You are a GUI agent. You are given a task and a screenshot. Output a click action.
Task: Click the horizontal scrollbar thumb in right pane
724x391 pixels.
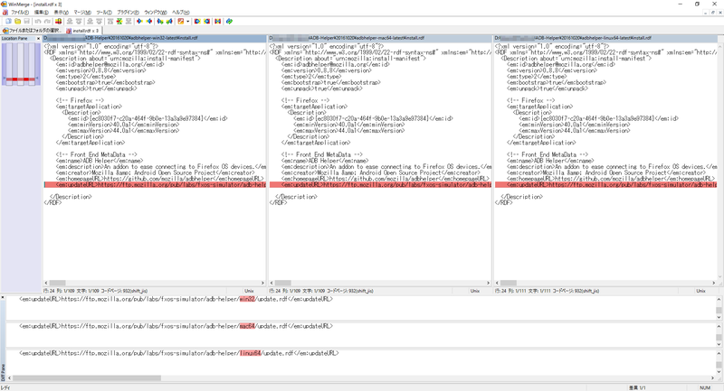click(509, 283)
